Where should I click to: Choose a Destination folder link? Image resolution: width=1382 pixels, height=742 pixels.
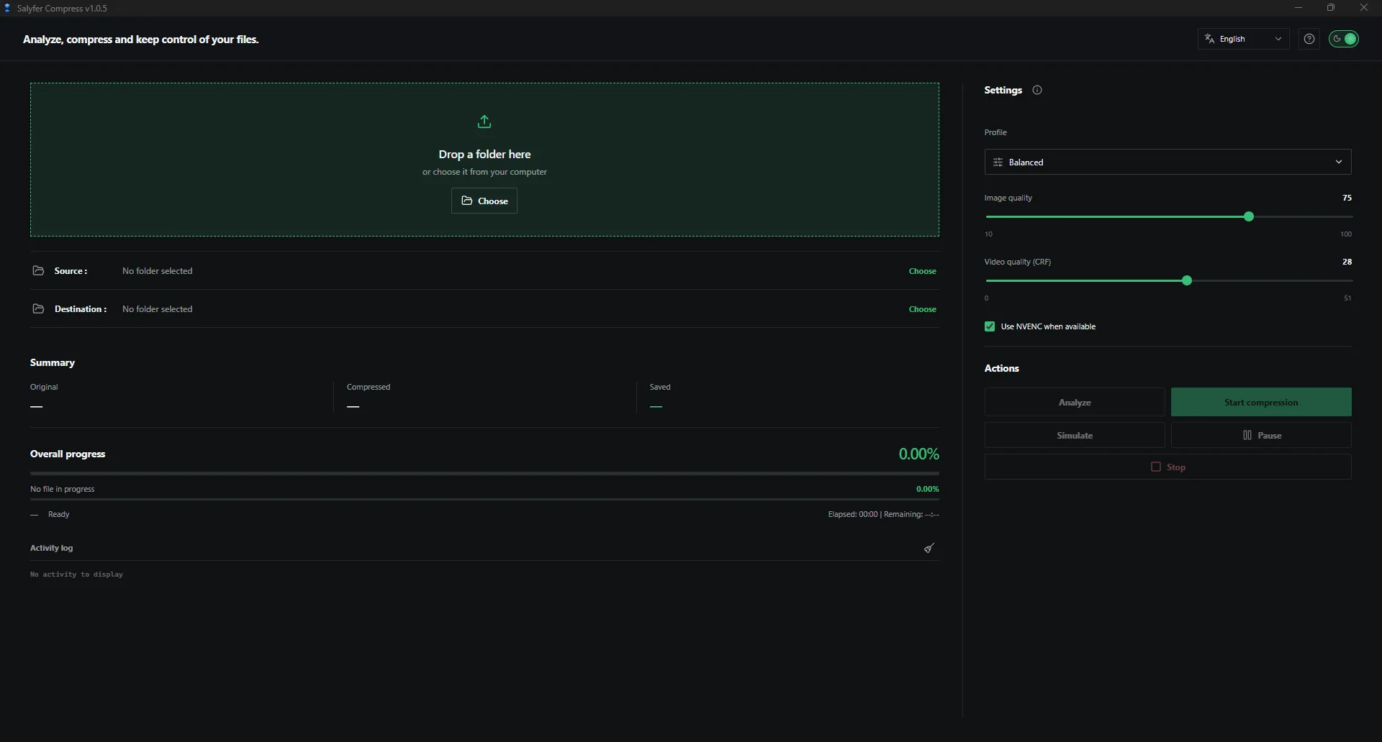pos(922,309)
